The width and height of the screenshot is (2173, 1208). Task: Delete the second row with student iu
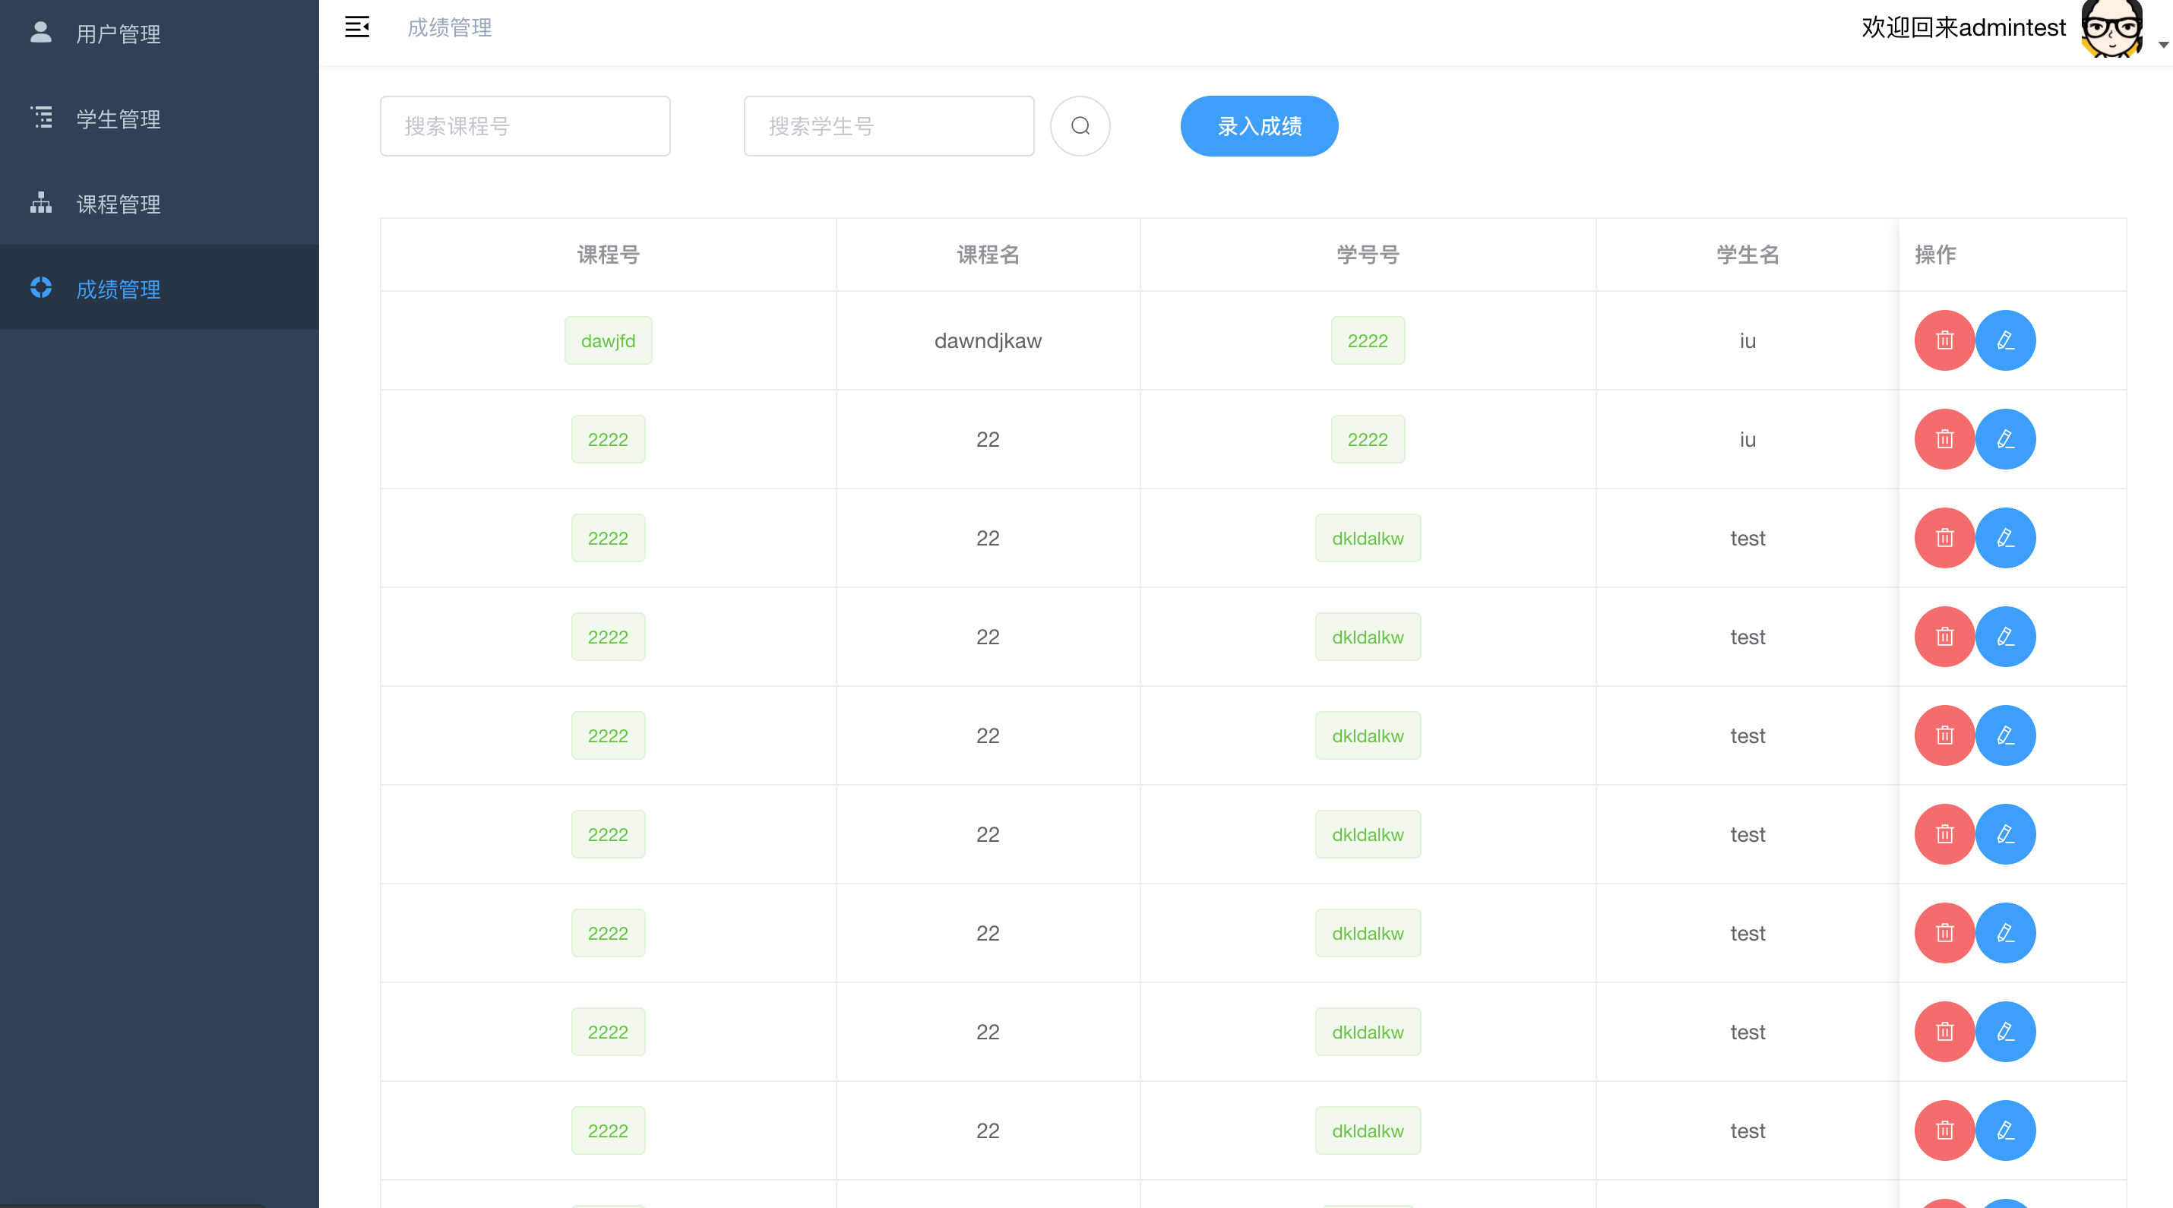point(1944,439)
